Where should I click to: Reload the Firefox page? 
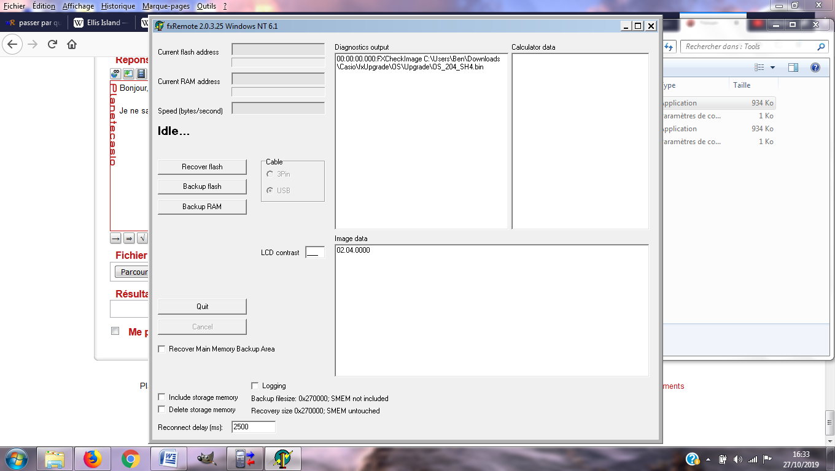[52, 44]
